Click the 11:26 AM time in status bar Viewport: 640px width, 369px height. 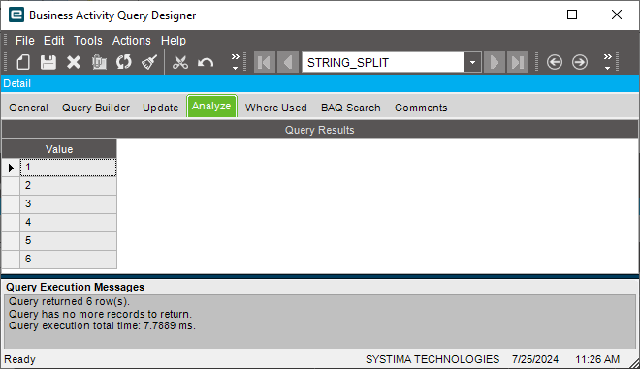tap(597, 359)
